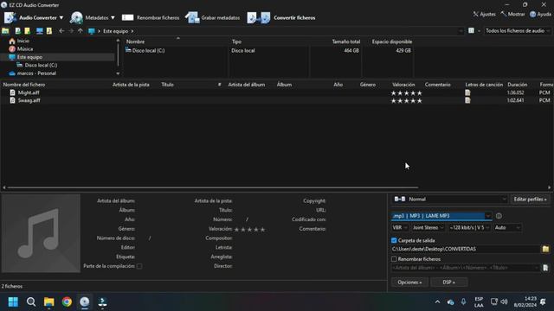The height and width of the screenshot is (311, 554).
Task: Sort file list by Valoración column
Action: 403,85
